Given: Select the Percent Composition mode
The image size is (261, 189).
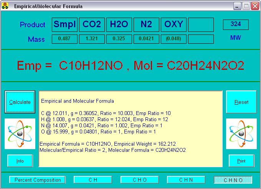Looking at the screenshot, I should [x=37, y=180].
